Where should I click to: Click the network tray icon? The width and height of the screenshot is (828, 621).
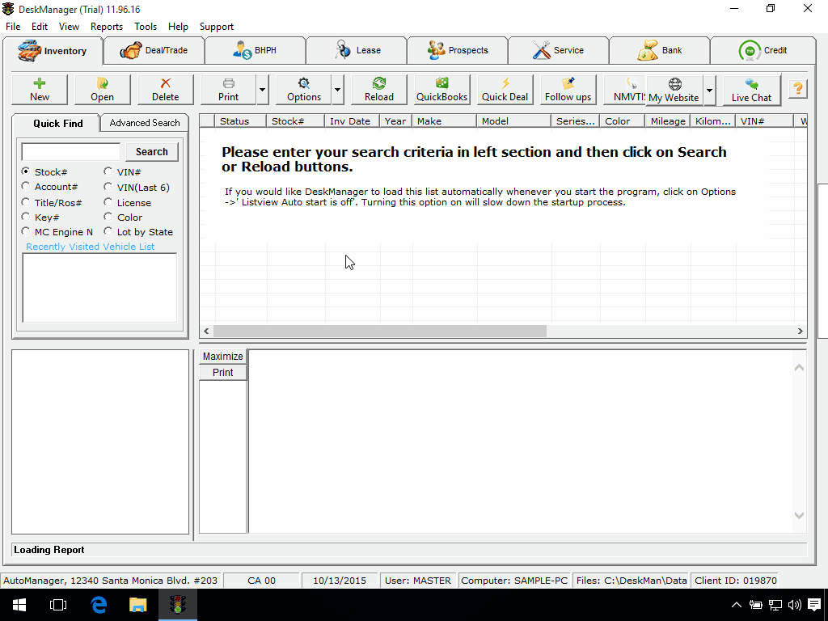(x=775, y=605)
